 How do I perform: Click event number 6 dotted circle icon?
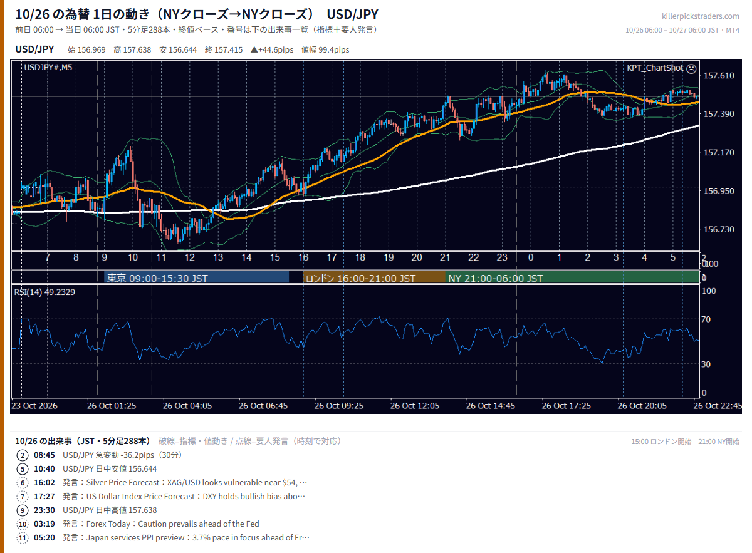[x=23, y=483]
